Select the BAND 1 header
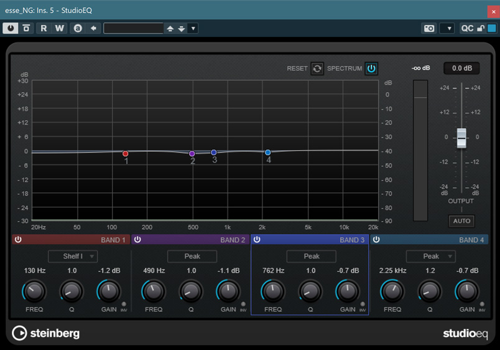 (71, 240)
